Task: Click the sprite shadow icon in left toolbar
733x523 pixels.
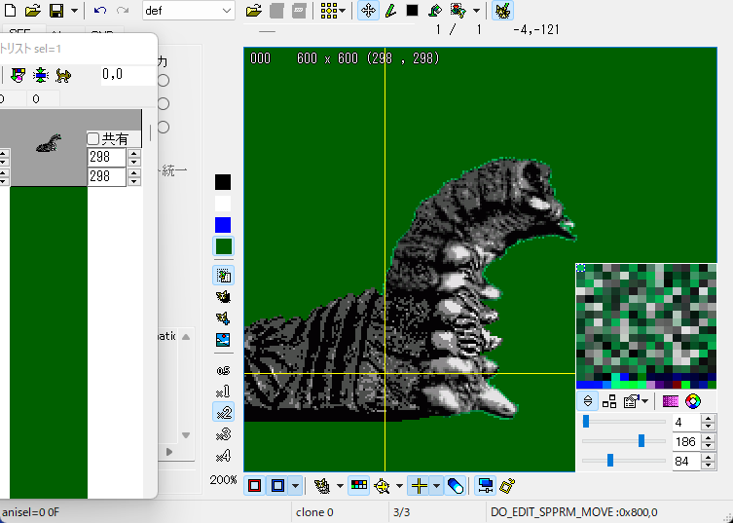Action: pos(224,297)
